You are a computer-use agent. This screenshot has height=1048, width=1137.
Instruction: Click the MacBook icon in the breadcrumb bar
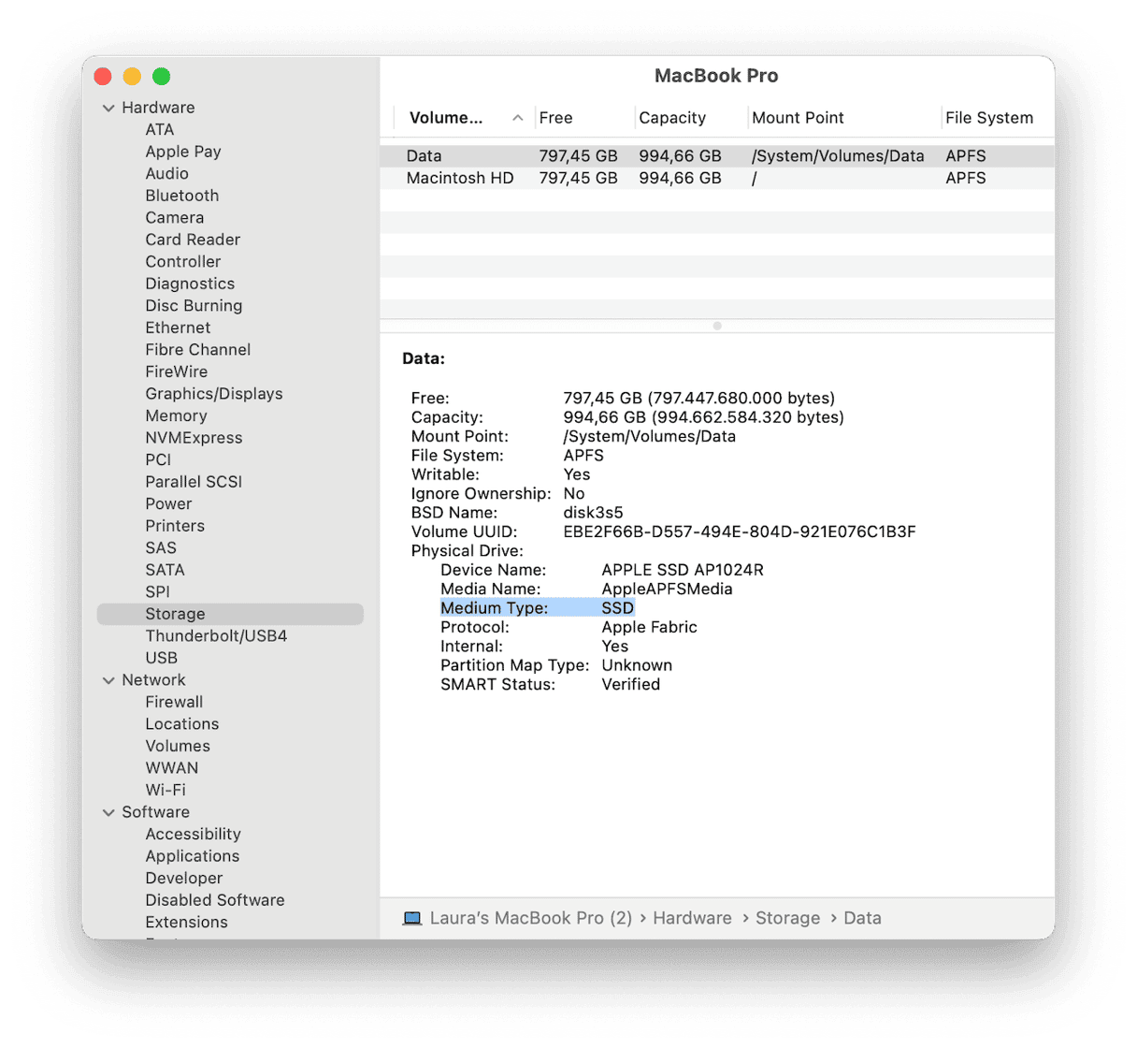(x=411, y=918)
